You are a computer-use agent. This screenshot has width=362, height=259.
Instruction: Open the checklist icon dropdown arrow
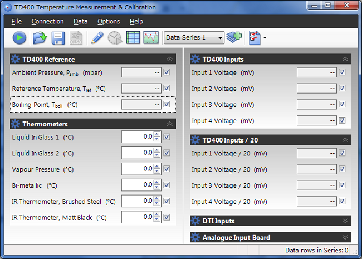coord(265,38)
